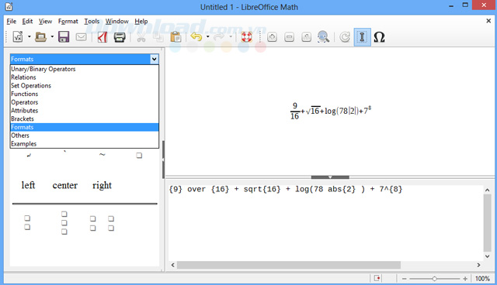Viewport: 497px width, 285px height.
Task: Click the zoom slider minus button
Action: pyautogui.click(x=404, y=279)
